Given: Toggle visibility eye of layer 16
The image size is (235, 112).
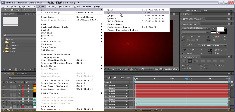Looking at the screenshot, I should pyautogui.click(x=4, y=102).
